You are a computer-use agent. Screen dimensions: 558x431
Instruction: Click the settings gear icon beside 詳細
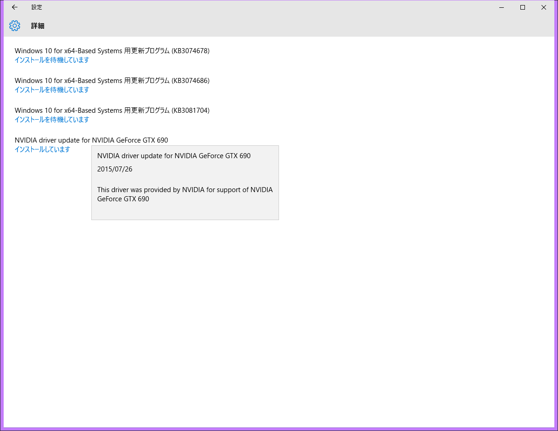tap(15, 26)
